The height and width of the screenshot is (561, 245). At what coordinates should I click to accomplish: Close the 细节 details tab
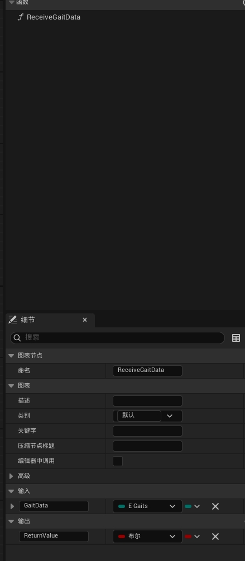85,320
